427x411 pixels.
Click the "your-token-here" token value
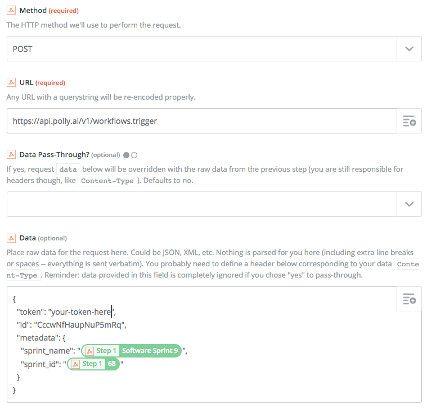(82, 312)
